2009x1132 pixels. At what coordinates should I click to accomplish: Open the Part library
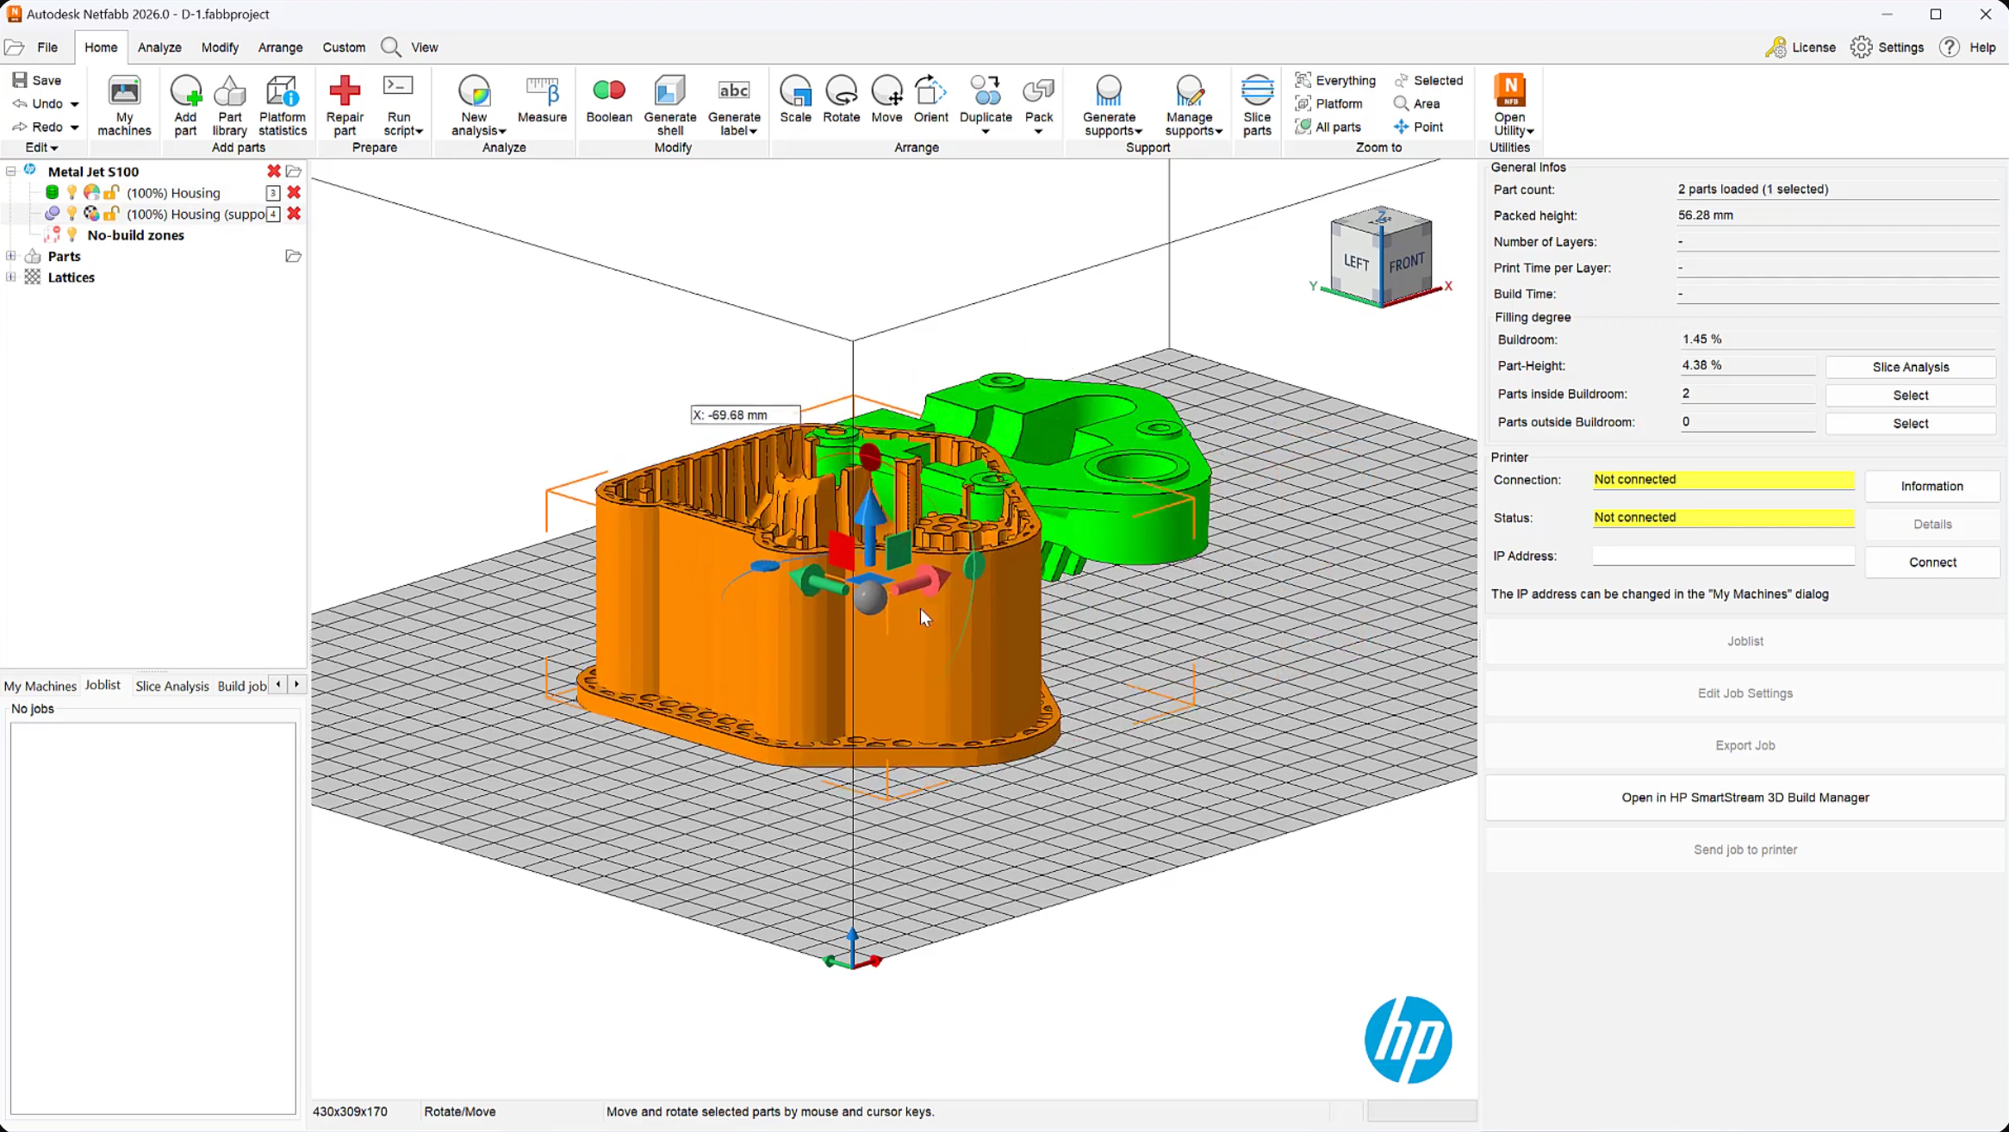(229, 105)
